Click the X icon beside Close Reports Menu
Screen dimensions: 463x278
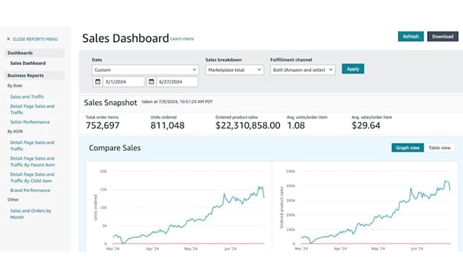click(x=9, y=39)
